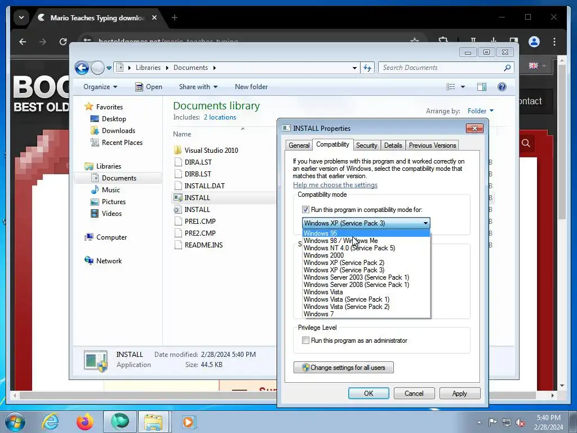Choose Windows Vista (Service Pack 2)

pos(366,307)
